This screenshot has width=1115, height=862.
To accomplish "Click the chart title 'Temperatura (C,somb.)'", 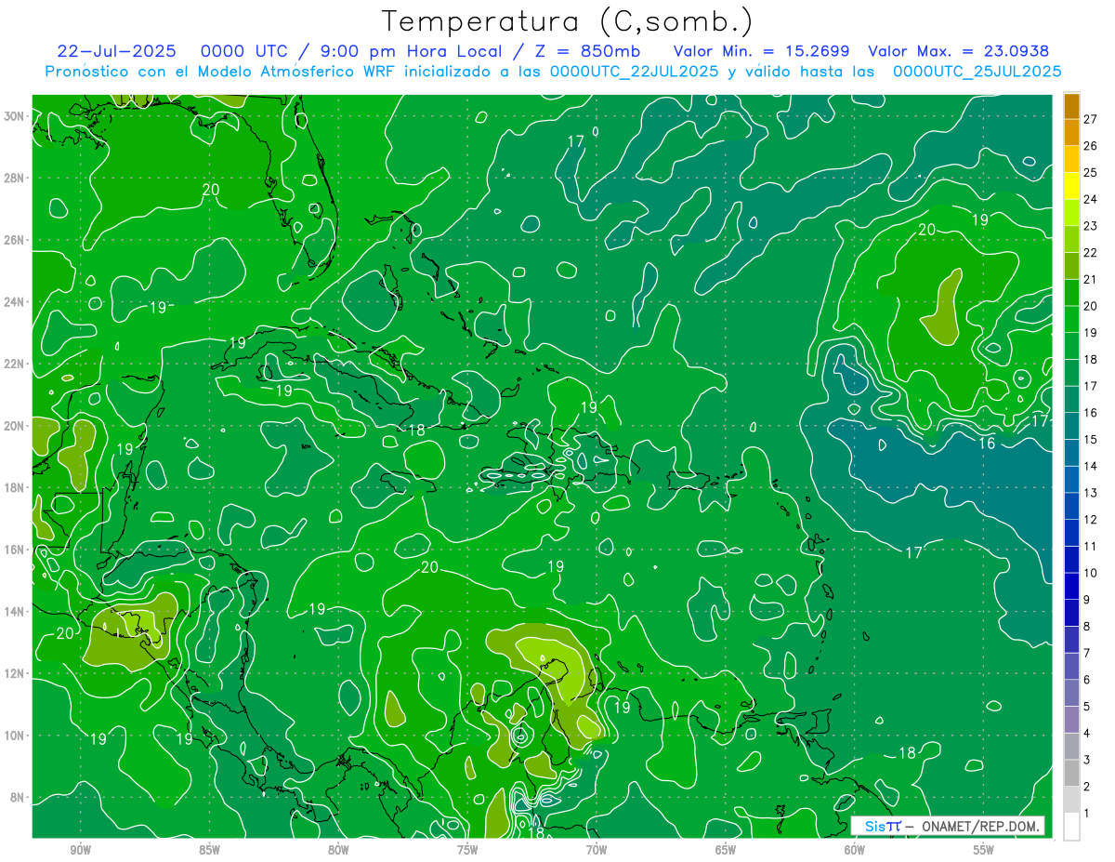I will coord(567,21).
